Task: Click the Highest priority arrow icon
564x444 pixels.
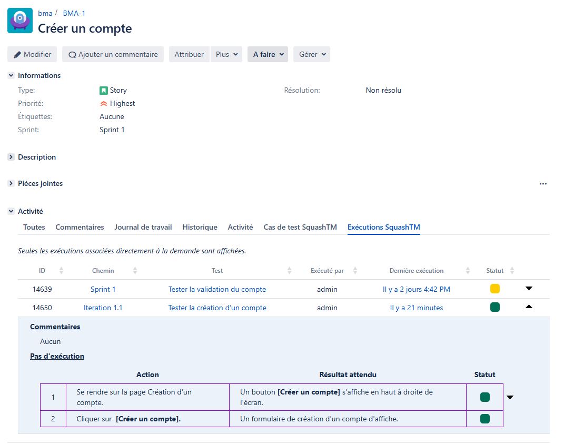Action: [104, 104]
